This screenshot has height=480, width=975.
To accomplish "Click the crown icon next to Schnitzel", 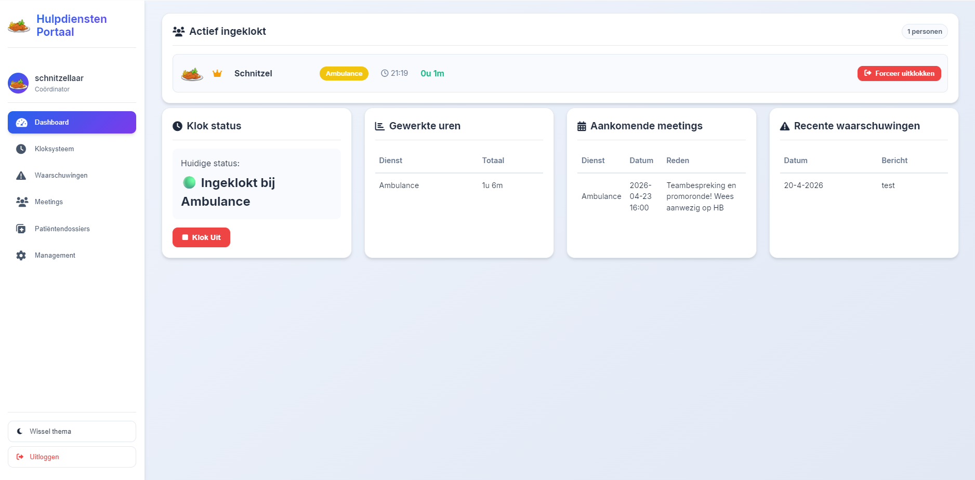I will tap(217, 74).
